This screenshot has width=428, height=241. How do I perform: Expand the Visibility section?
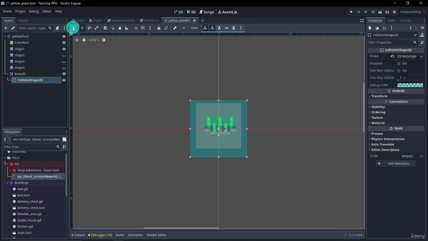point(378,107)
